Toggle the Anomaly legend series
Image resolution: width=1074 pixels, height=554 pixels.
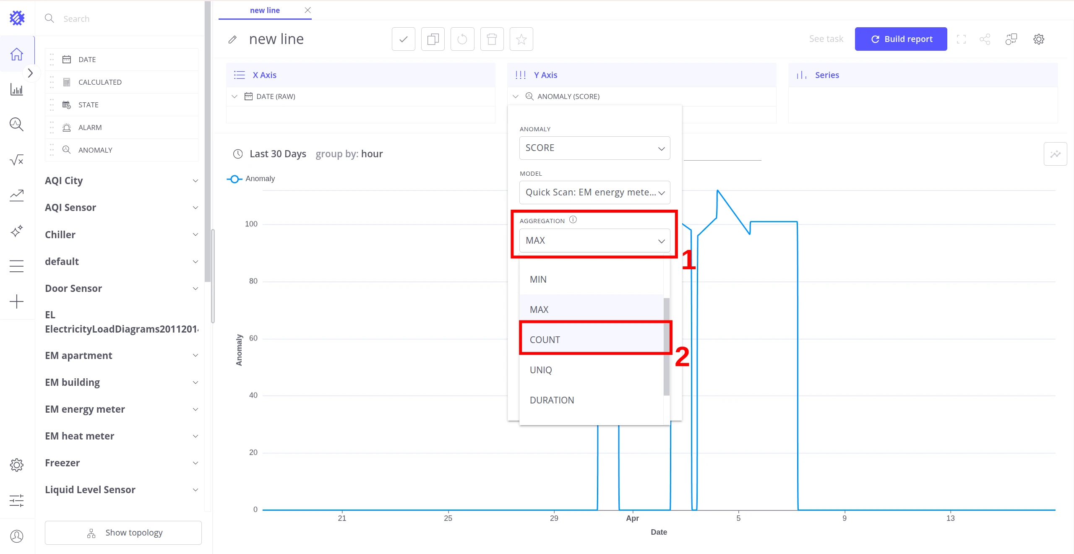pyautogui.click(x=251, y=179)
